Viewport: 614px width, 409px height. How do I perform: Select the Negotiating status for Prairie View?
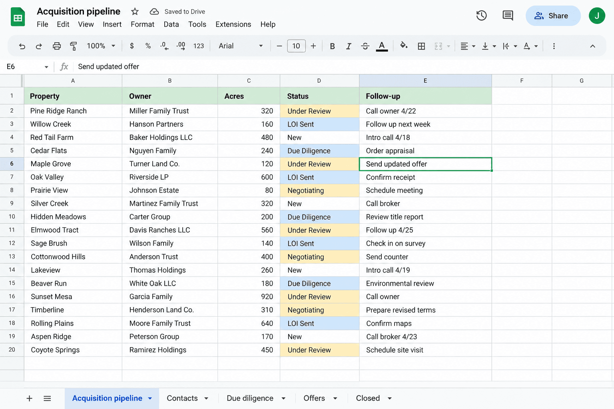tap(320, 191)
